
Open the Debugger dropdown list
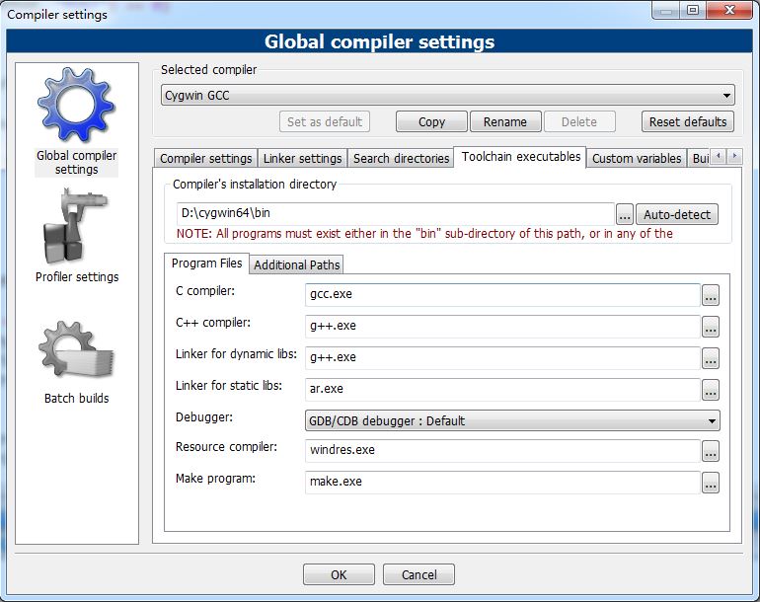coord(512,420)
